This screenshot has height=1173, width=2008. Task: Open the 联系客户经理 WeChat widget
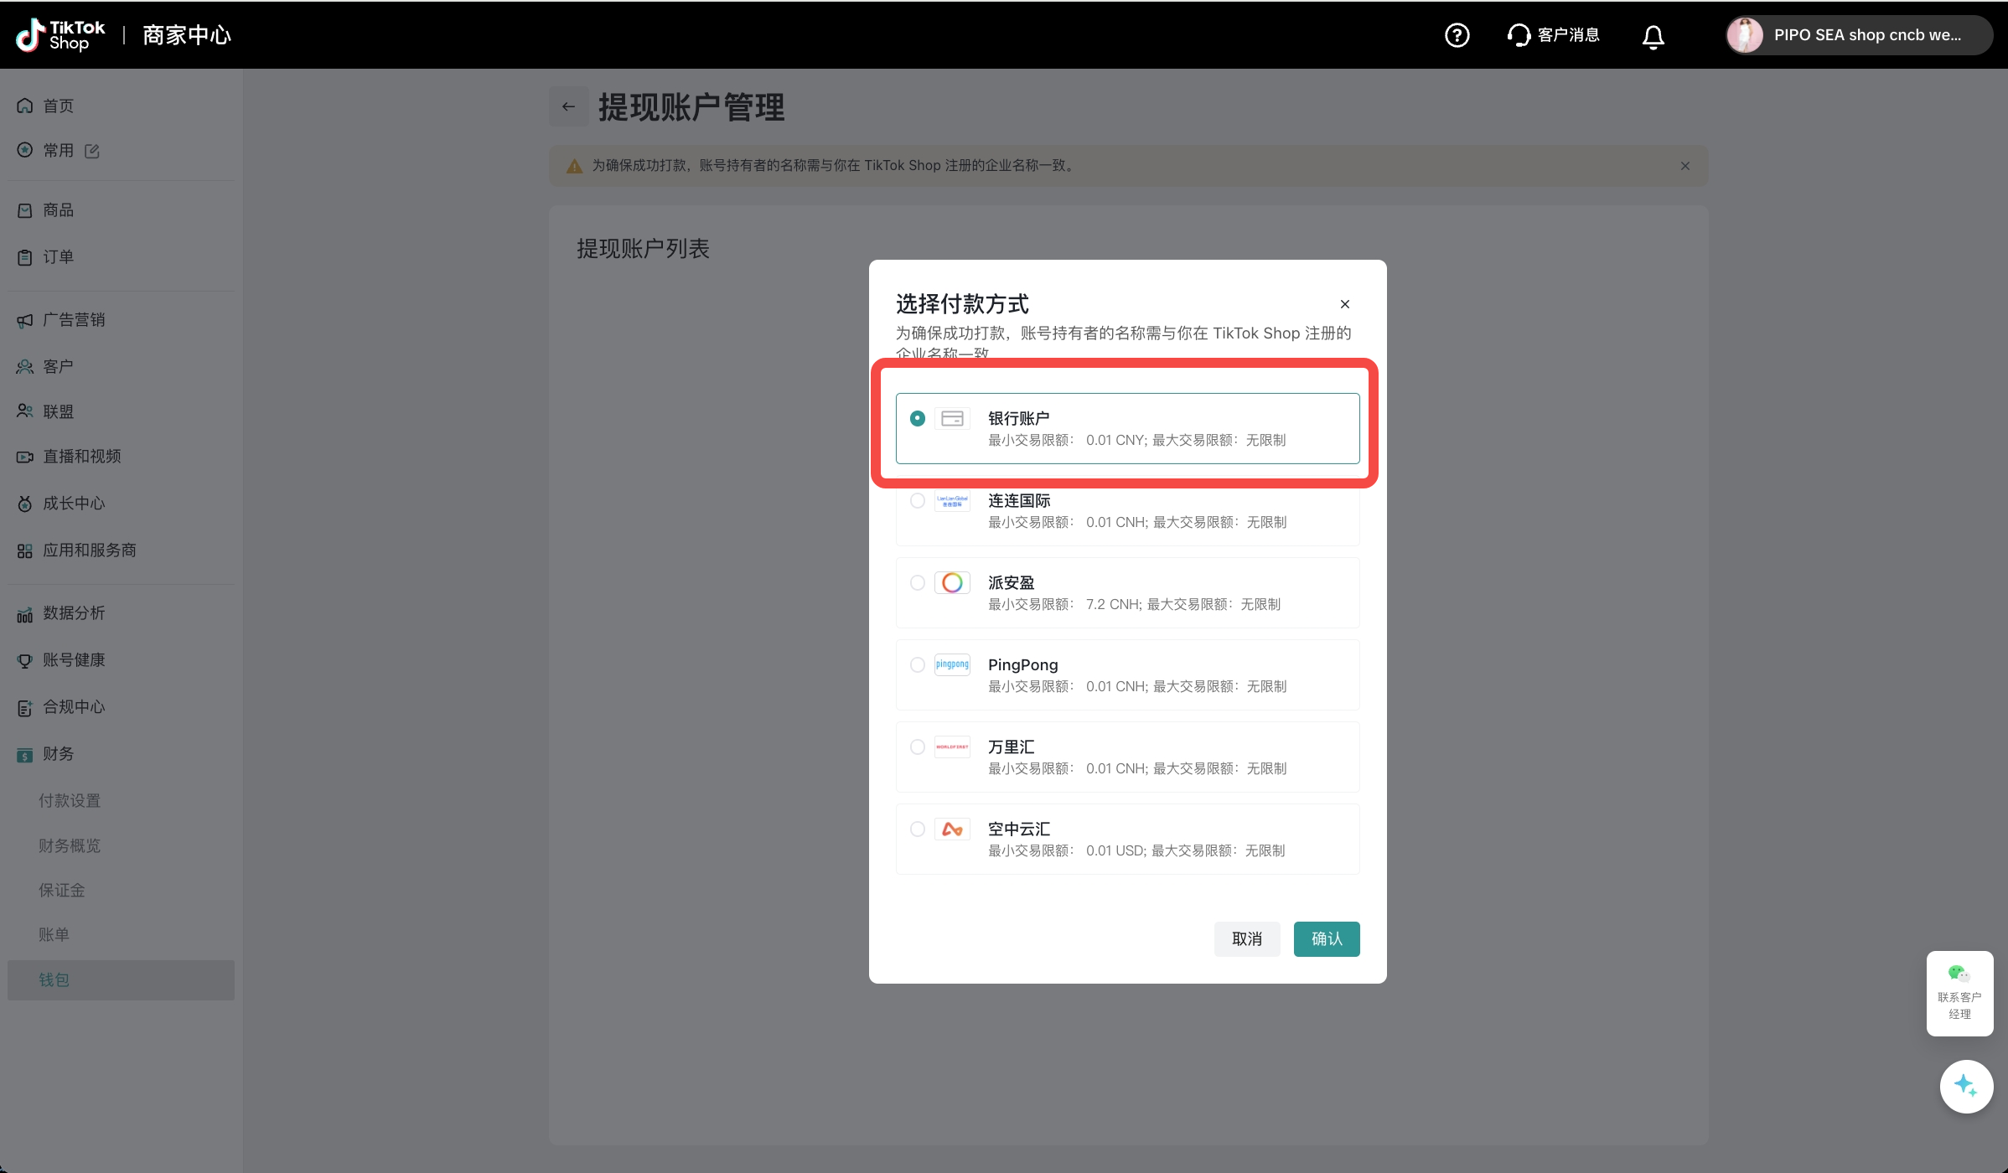click(x=1959, y=993)
